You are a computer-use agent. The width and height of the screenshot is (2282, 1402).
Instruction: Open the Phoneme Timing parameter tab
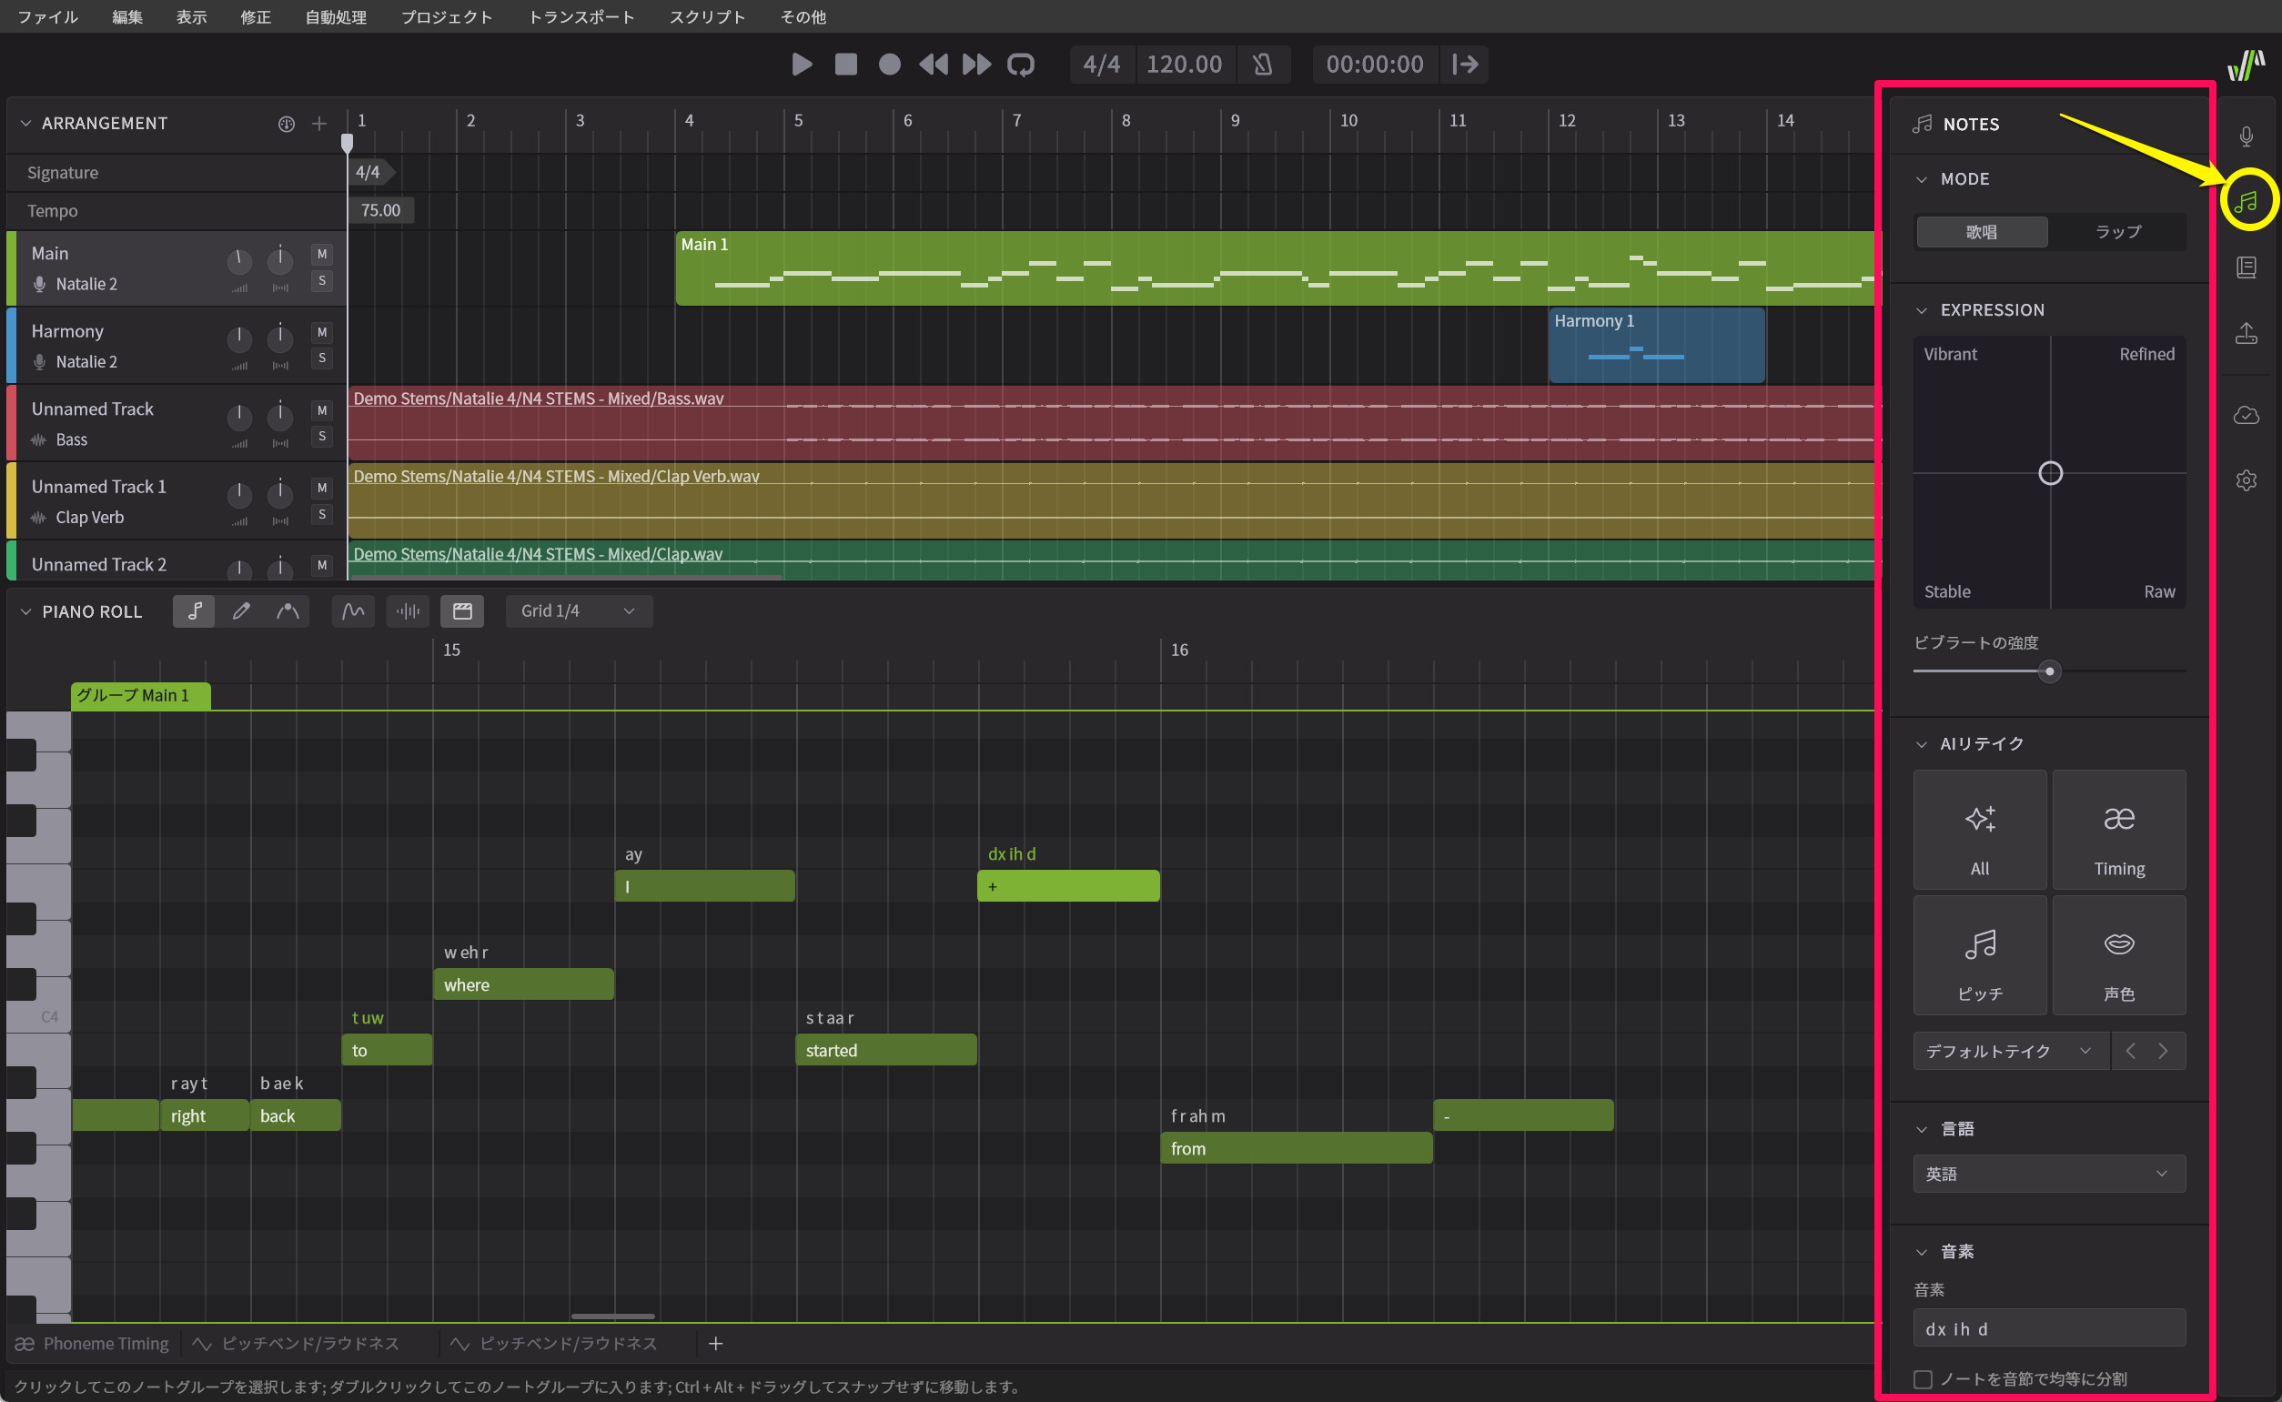tap(93, 1344)
